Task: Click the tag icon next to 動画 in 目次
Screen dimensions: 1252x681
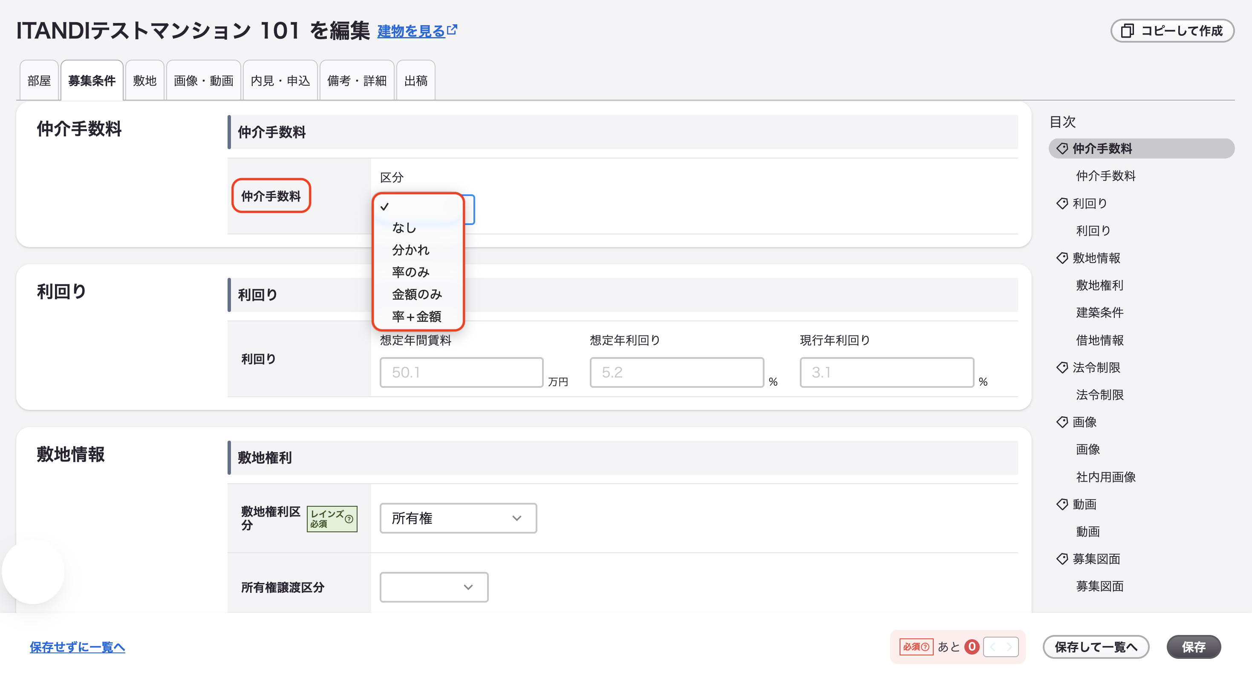Action: point(1062,504)
